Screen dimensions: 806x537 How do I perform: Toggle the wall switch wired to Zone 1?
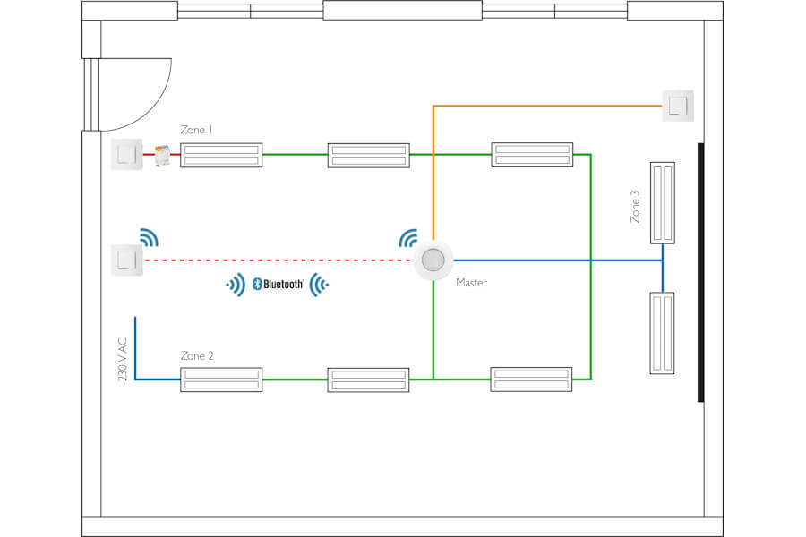pyautogui.click(x=125, y=155)
